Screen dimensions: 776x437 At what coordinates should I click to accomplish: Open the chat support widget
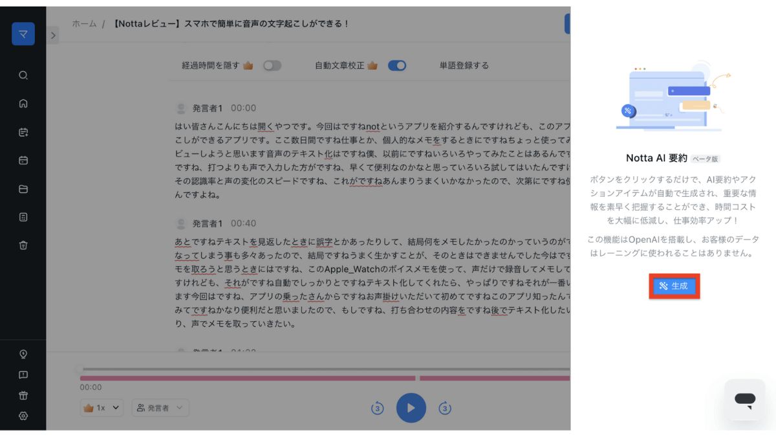(745, 399)
